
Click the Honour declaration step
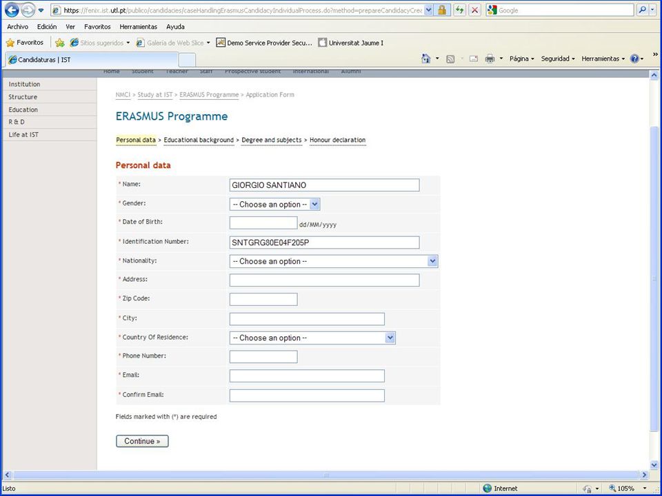[x=338, y=140]
